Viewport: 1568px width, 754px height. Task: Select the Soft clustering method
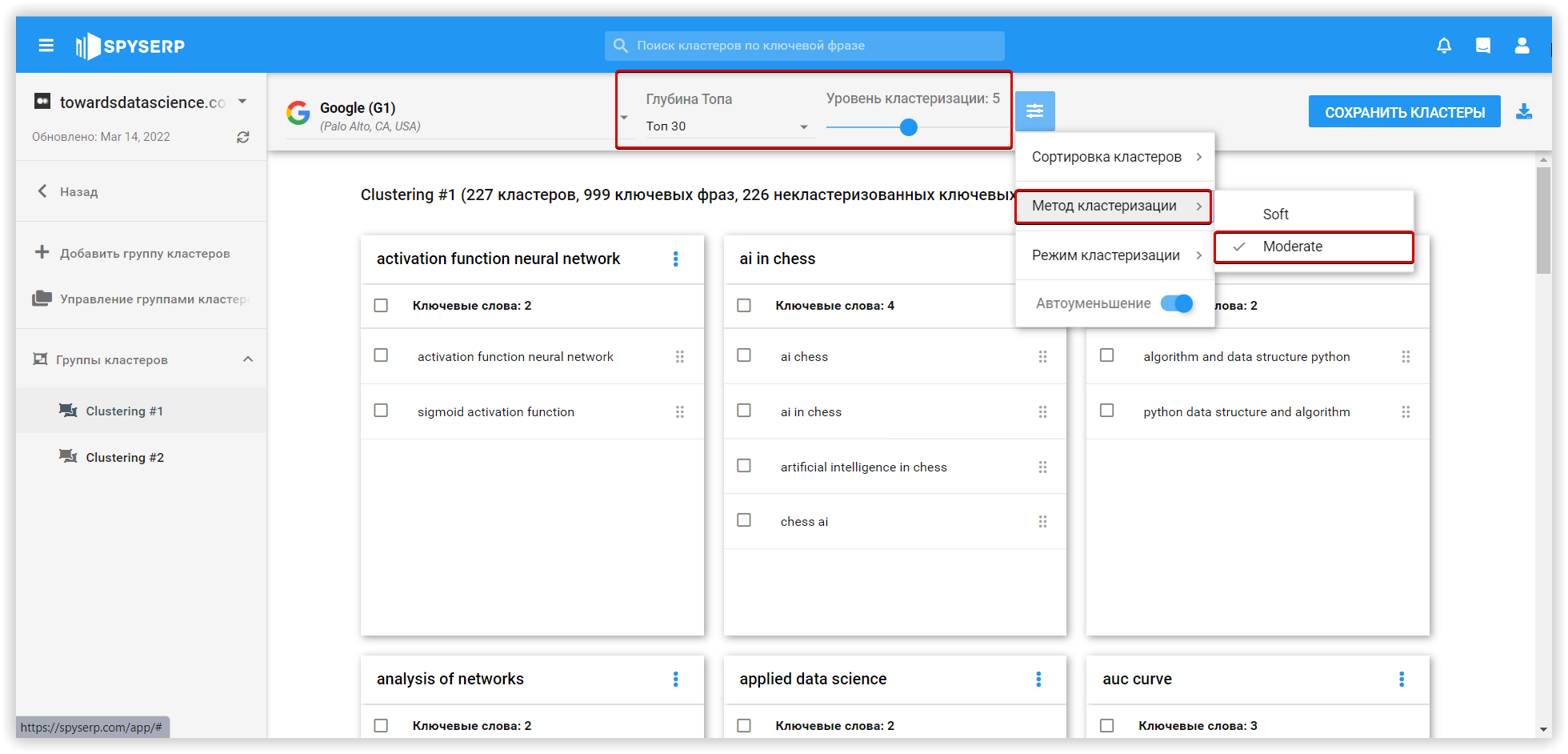(x=1275, y=214)
